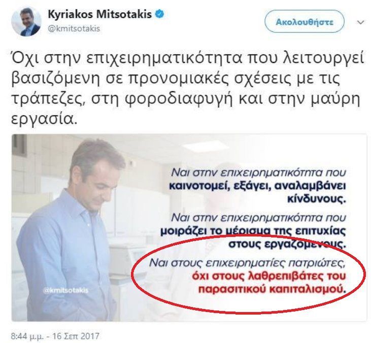Click the Ακολουθήστε follow button
Image resolution: width=371 pixels, height=343 pixels.
point(305,22)
